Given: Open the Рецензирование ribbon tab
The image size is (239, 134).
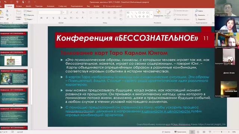Looking at the screenshot, I should click(77, 6).
